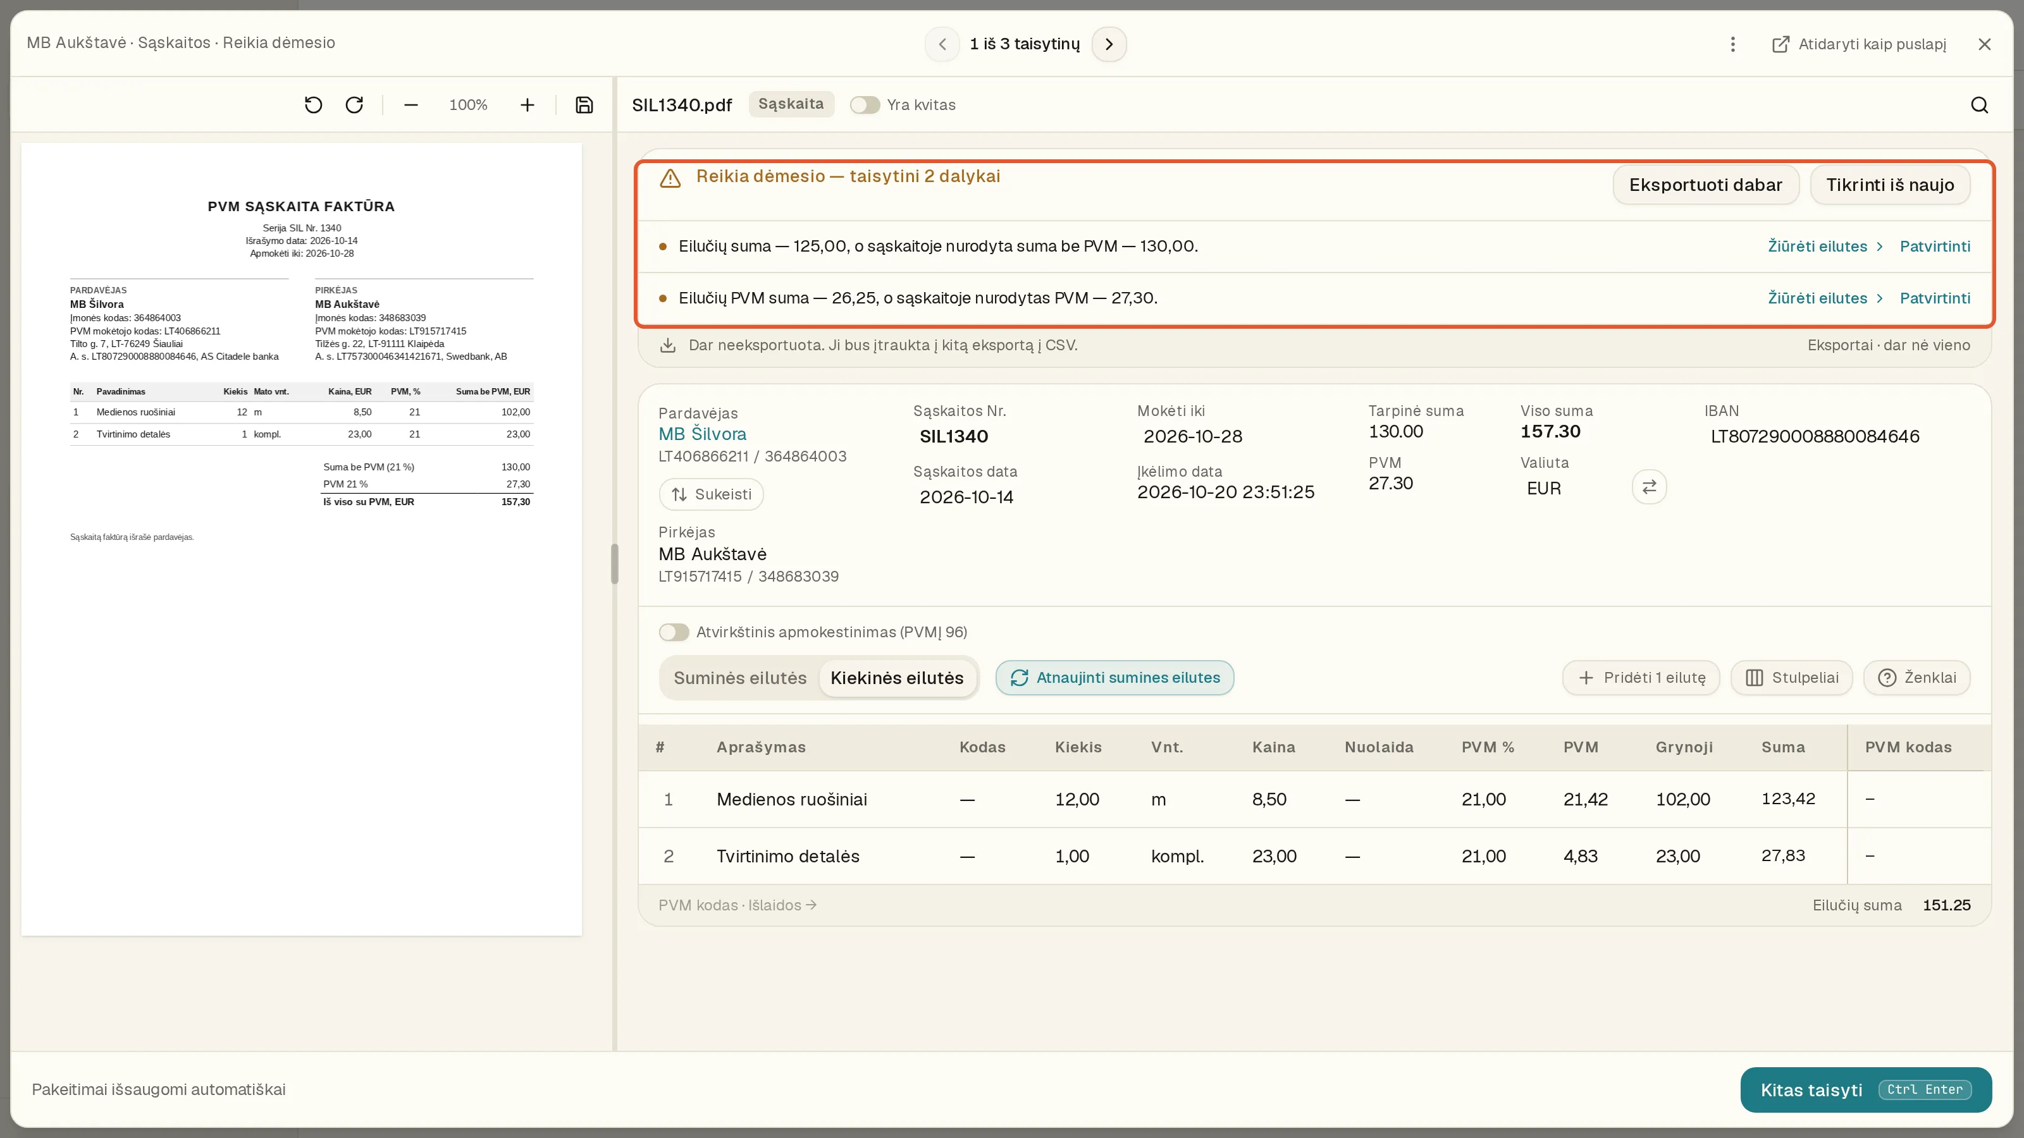
Task: Click the download icon beside export status
Action: click(x=667, y=346)
